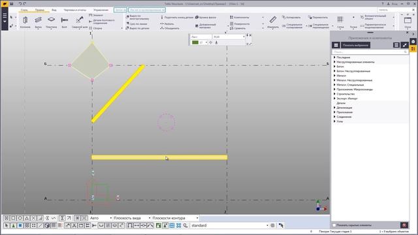Viewport: 418px width, 235px height.
Task: Expand 'Несгруппированные элементы' tree group
Action: click(x=334, y=62)
